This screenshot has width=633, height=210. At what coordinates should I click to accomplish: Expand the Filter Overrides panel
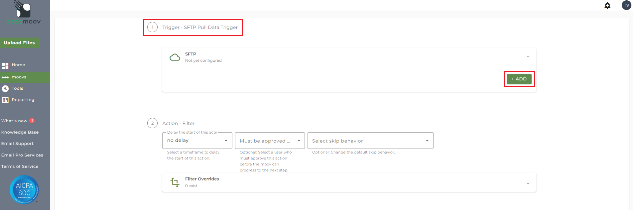point(528,183)
